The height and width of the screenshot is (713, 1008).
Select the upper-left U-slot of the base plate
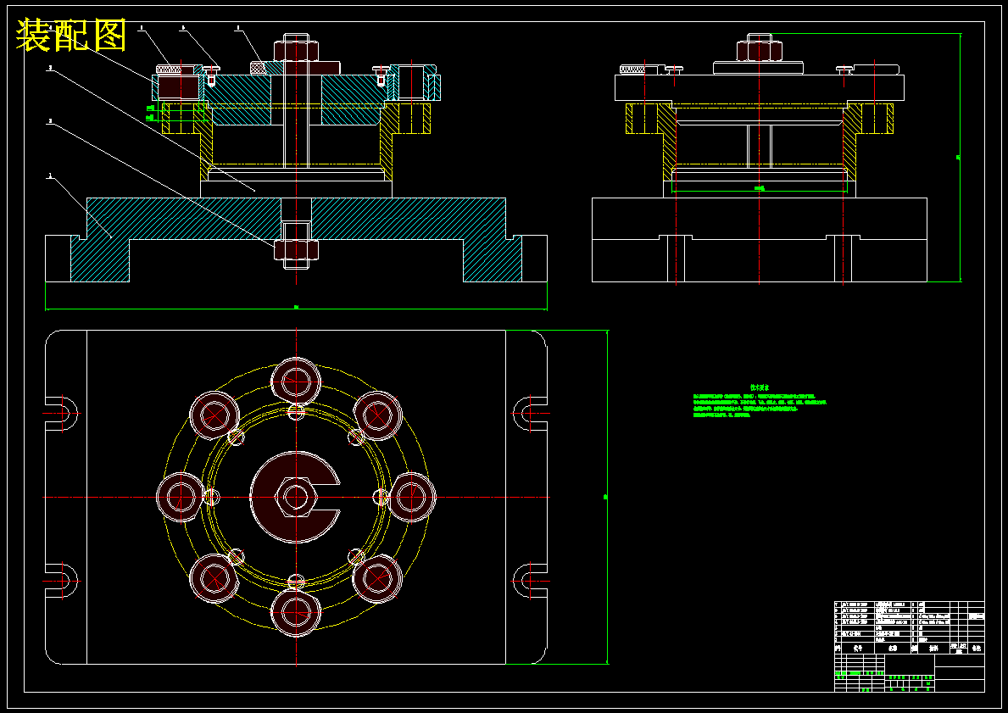[x=62, y=414]
